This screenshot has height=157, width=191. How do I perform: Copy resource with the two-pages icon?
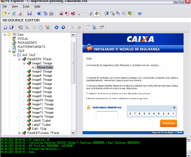[x=41, y=27]
